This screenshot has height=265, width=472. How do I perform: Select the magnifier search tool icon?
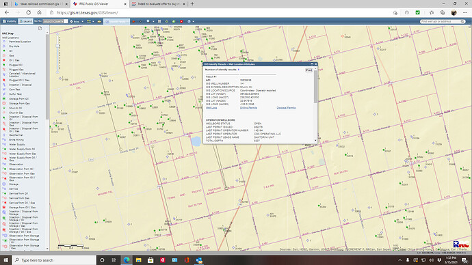pos(148,21)
